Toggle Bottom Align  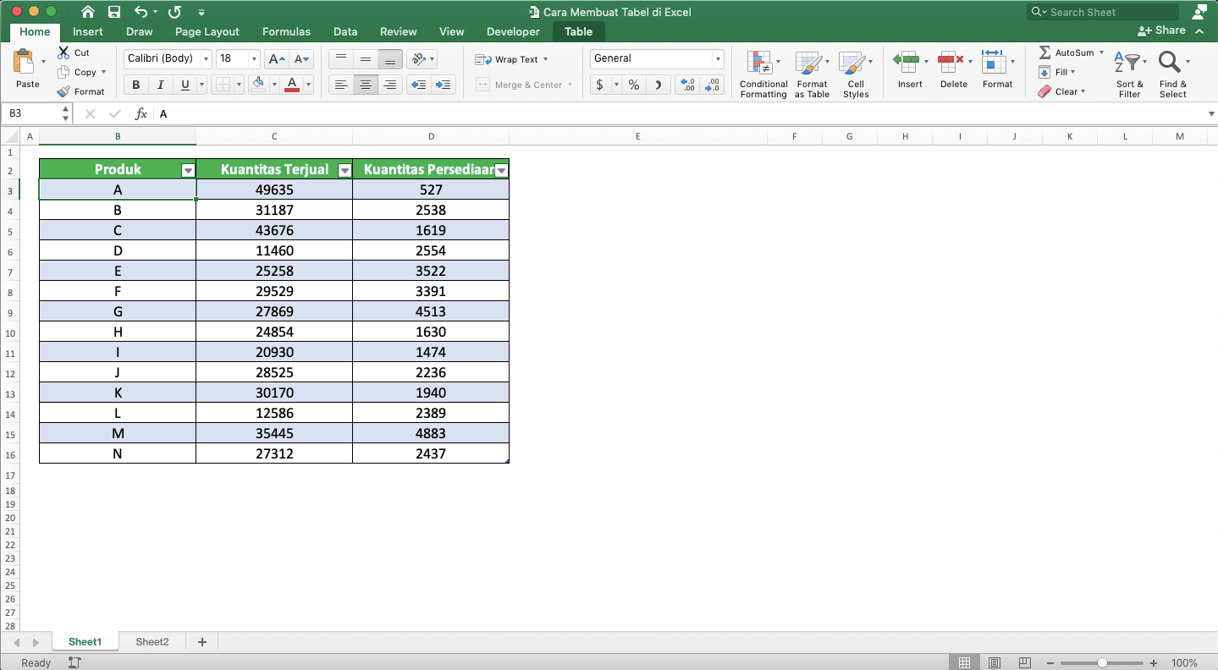coord(390,59)
